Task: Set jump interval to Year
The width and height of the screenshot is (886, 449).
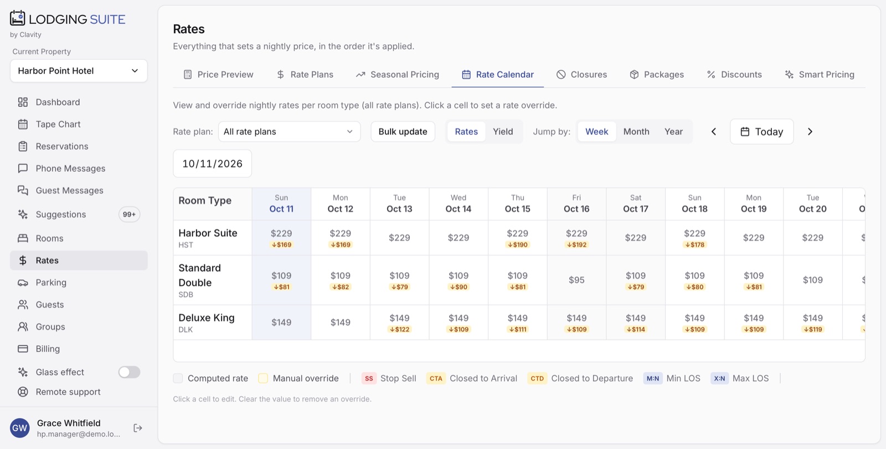Action: 673,132
